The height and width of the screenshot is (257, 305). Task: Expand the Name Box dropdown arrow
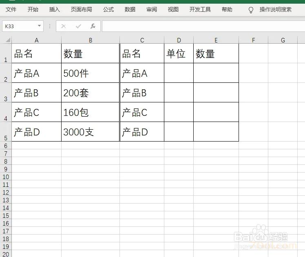(39, 26)
